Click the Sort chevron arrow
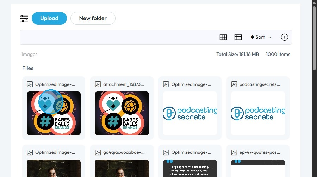The height and width of the screenshot is (177, 317). pyautogui.click(x=269, y=37)
